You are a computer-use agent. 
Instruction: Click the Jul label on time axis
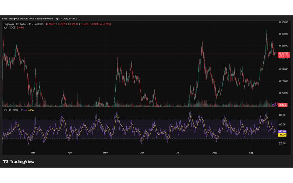coord(178,151)
